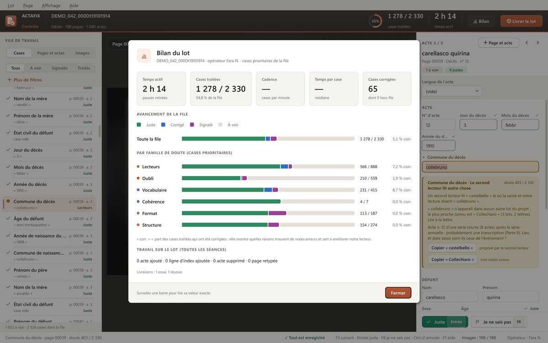
Task: Click the Oubli family progress bar
Action: coord(268,178)
